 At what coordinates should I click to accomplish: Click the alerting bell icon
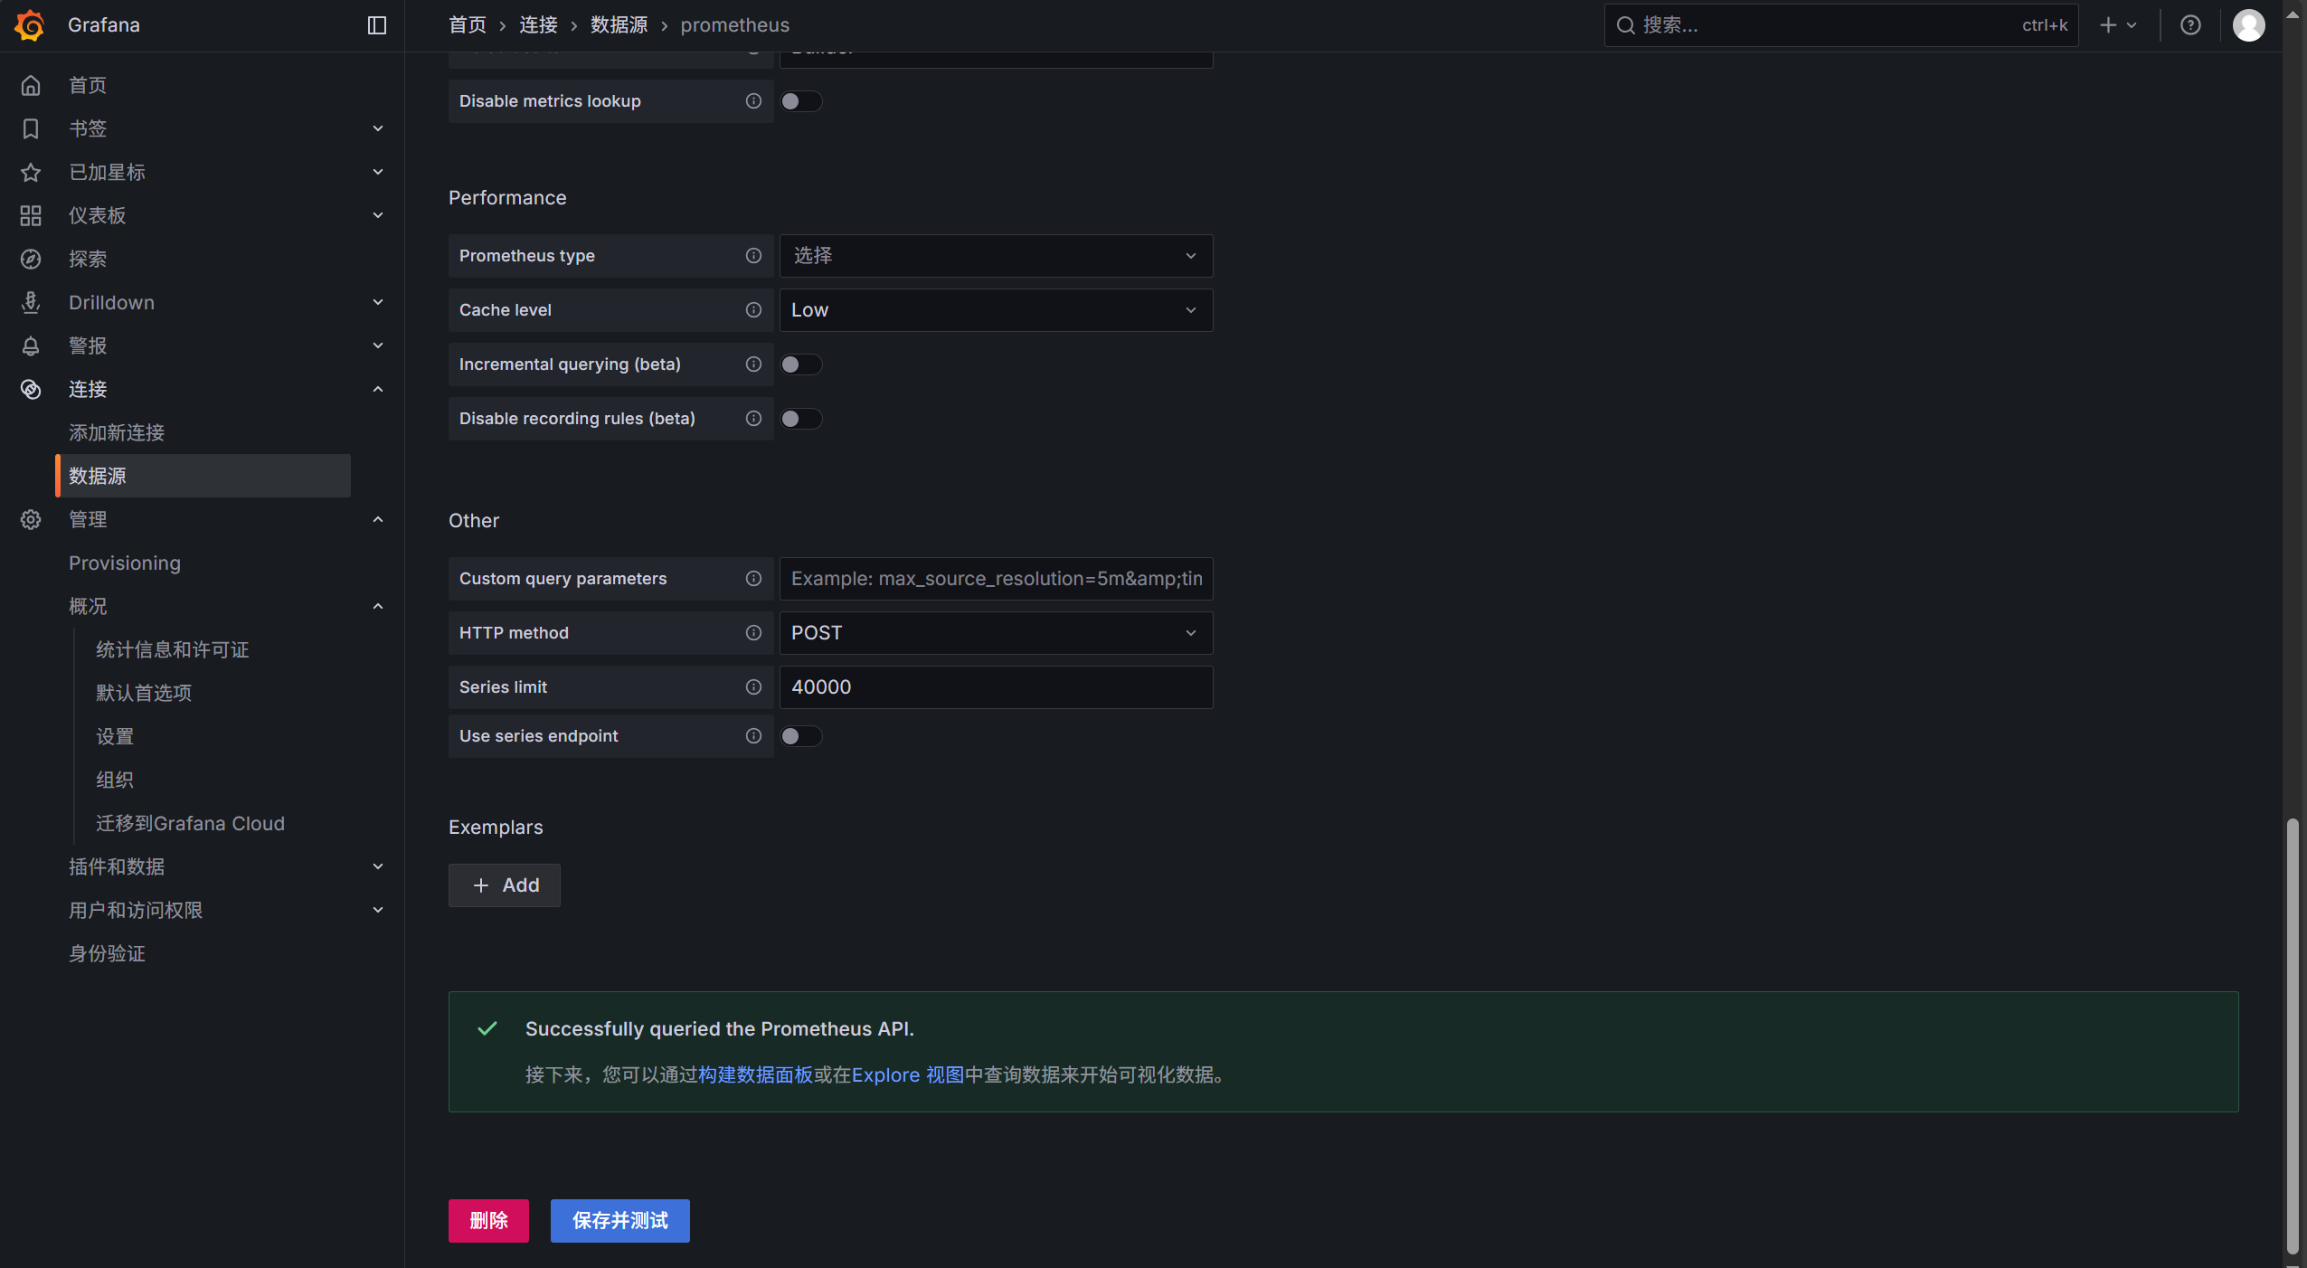pos(31,345)
